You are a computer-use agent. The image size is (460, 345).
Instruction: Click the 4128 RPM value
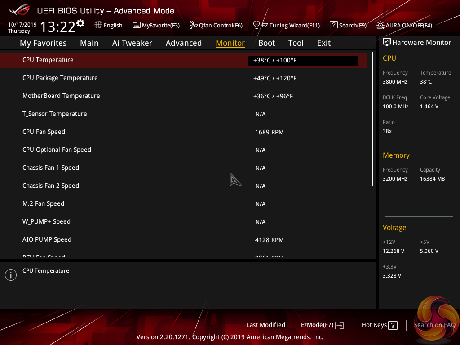point(270,240)
